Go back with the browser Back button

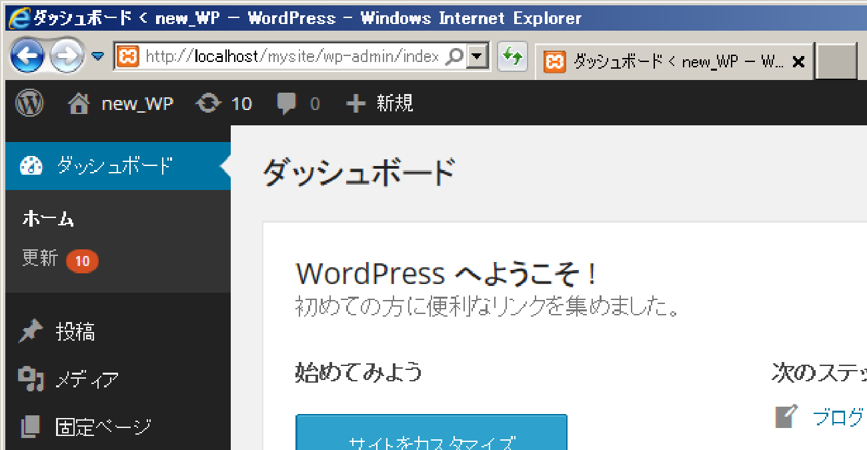(27, 56)
